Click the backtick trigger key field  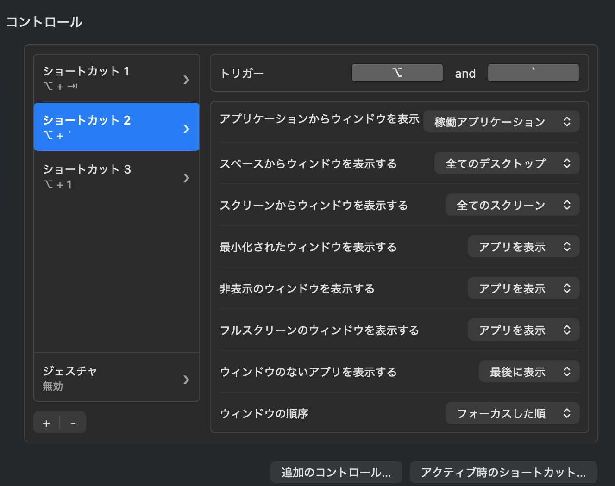pyautogui.click(x=533, y=73)
